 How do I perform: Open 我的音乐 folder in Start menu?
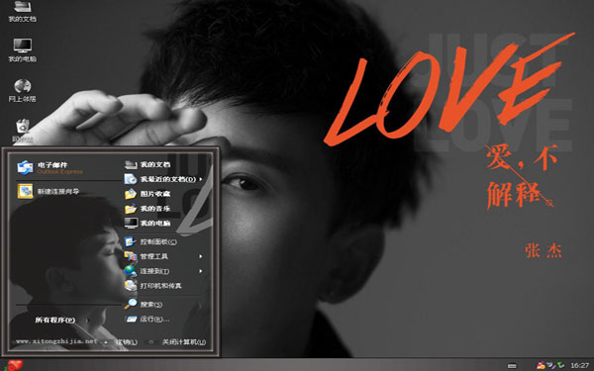point(148,209)
